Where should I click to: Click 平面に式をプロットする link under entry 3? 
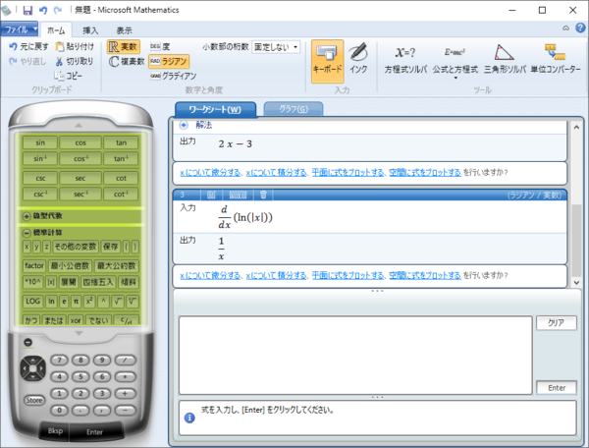tap(348, 275)
